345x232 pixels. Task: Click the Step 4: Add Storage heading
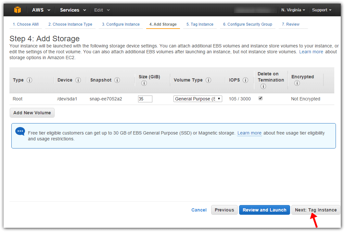point(45,39)
